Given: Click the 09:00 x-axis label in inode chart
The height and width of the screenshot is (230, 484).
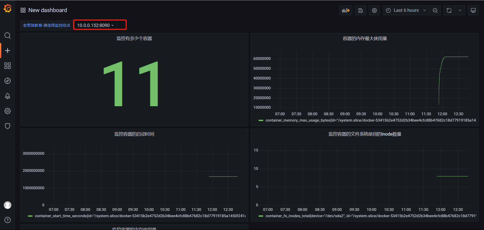Looking at the screenshot, I should point(337,210).
